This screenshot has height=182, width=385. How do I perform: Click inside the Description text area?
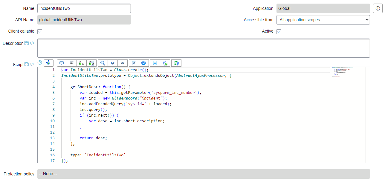[x=203, y=48]
